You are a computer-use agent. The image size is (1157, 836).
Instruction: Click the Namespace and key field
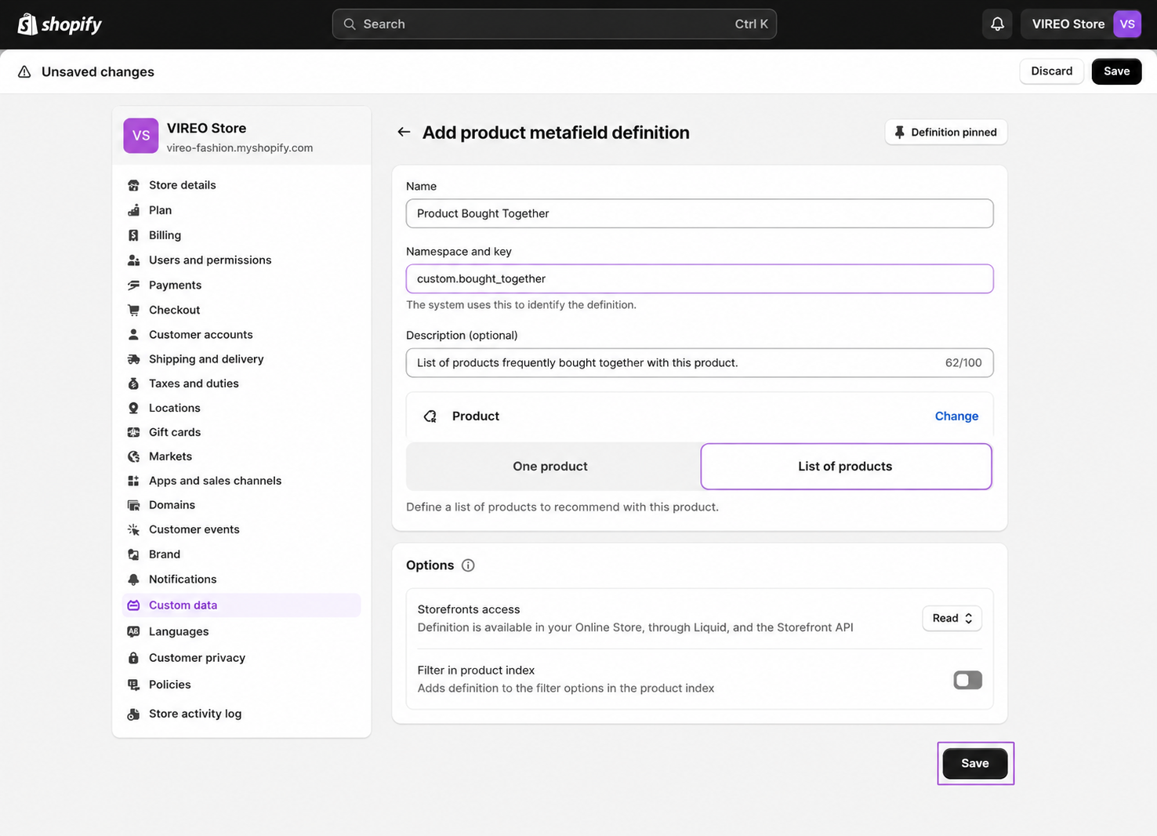pos(699,278)
